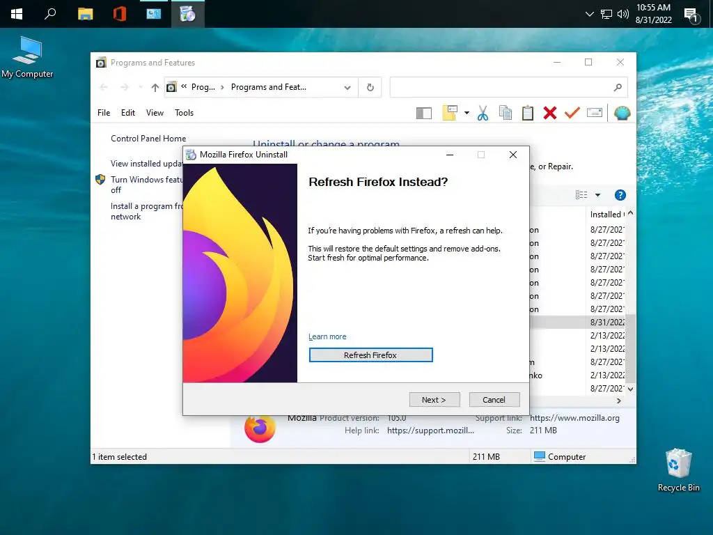Click the globe shell icon in toolbar
This screenshot has width=713, height=535.
pyautogui.click(x=622, y=113)
